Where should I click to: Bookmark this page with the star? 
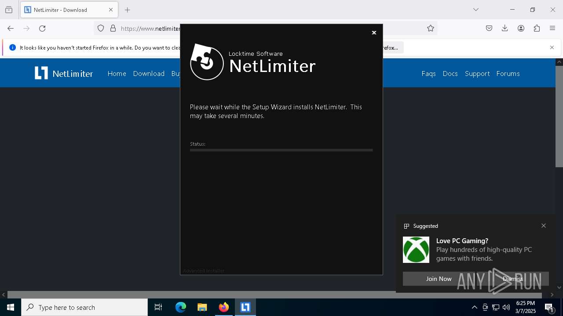[x=431, y=29]
